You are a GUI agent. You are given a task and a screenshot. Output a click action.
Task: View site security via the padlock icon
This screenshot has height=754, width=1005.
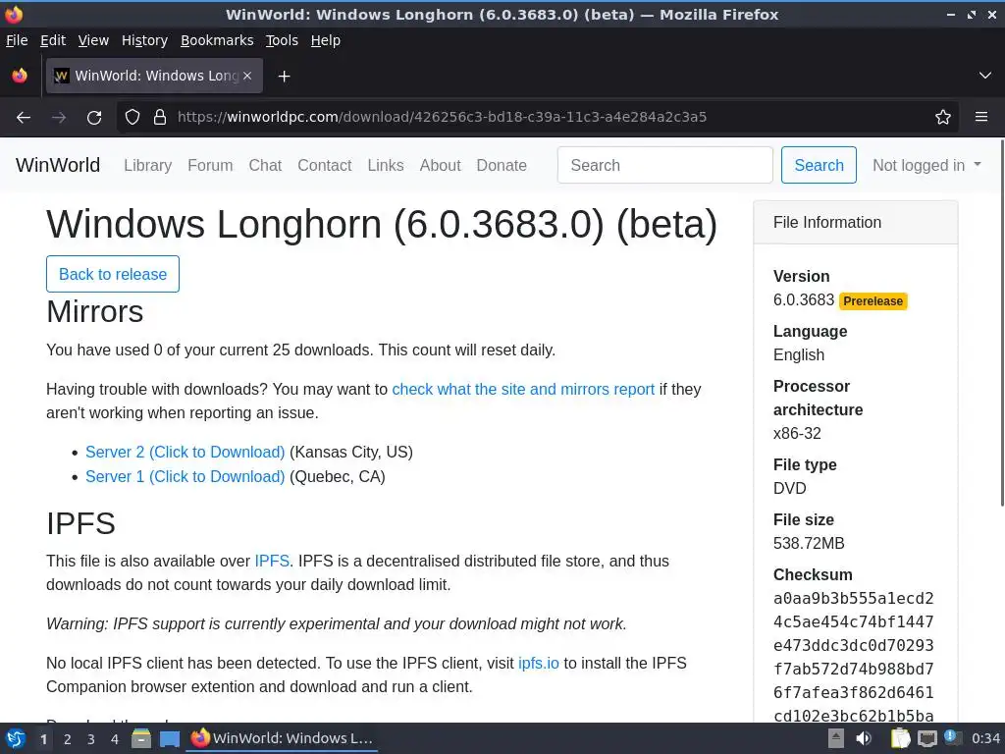pos(160,118)
